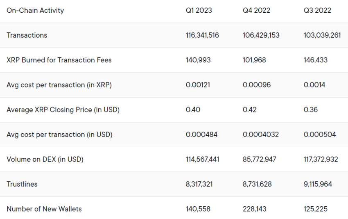
Task: Select the Q4 2022 XRP cost value 0.00096
Action: point(256,85)
